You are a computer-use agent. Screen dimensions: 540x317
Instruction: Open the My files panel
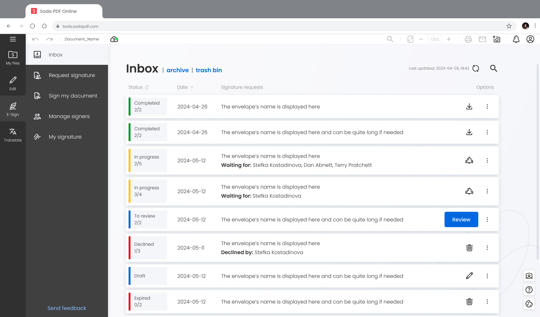(13, 57)
